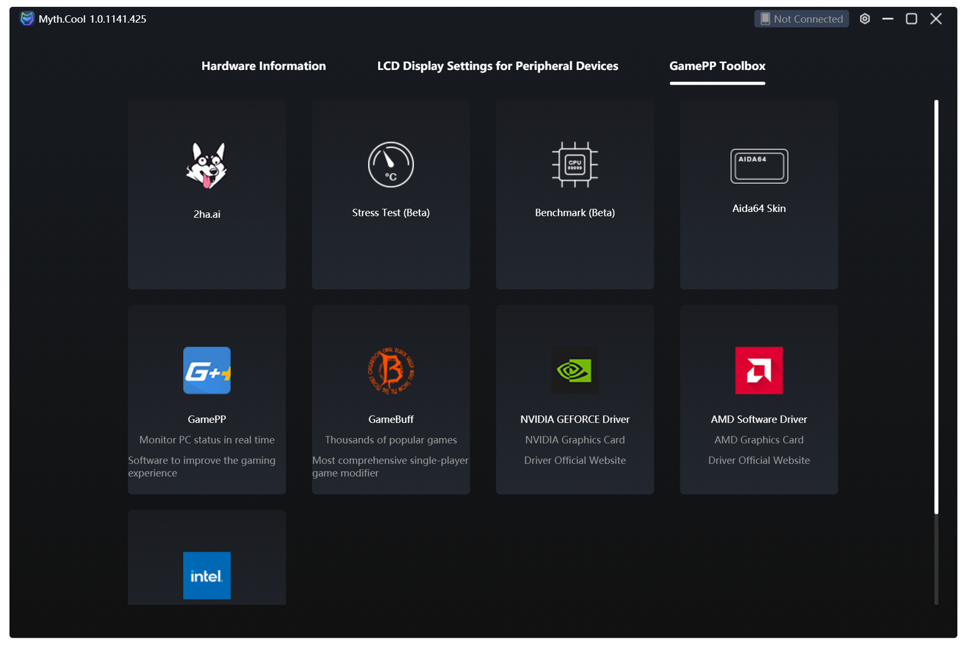
Task: Open LCD Display Settings for Peripheral Devices tab
Action: click(x=498, y=66)
